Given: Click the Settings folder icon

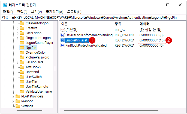Looking at the screenshot, I should point(18,106).
